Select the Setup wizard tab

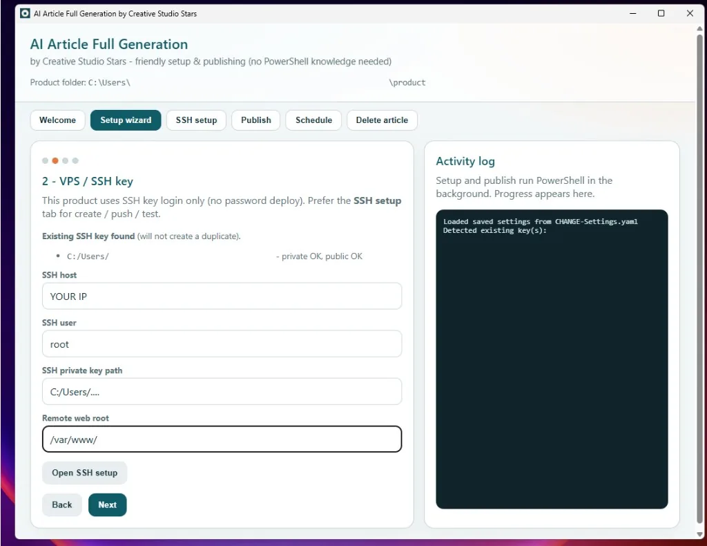(x=126, y=120)
